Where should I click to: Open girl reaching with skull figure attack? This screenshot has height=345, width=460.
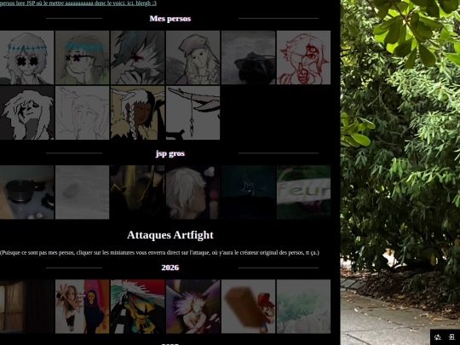(x=82, y=307)
